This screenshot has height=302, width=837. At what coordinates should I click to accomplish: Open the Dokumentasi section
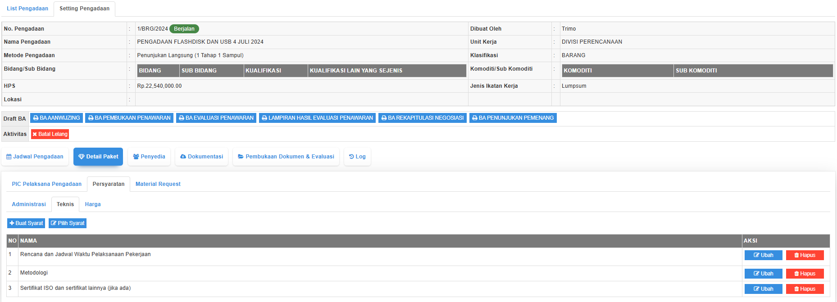(201, 157)
